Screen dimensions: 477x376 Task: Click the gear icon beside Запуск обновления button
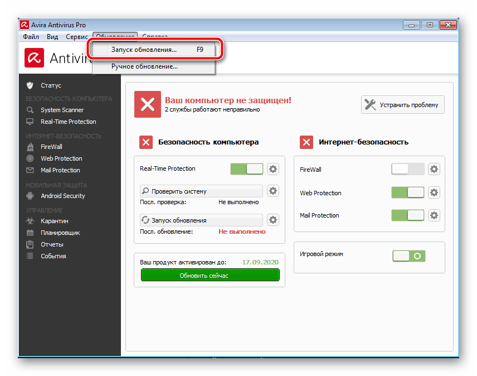[273, 220]
